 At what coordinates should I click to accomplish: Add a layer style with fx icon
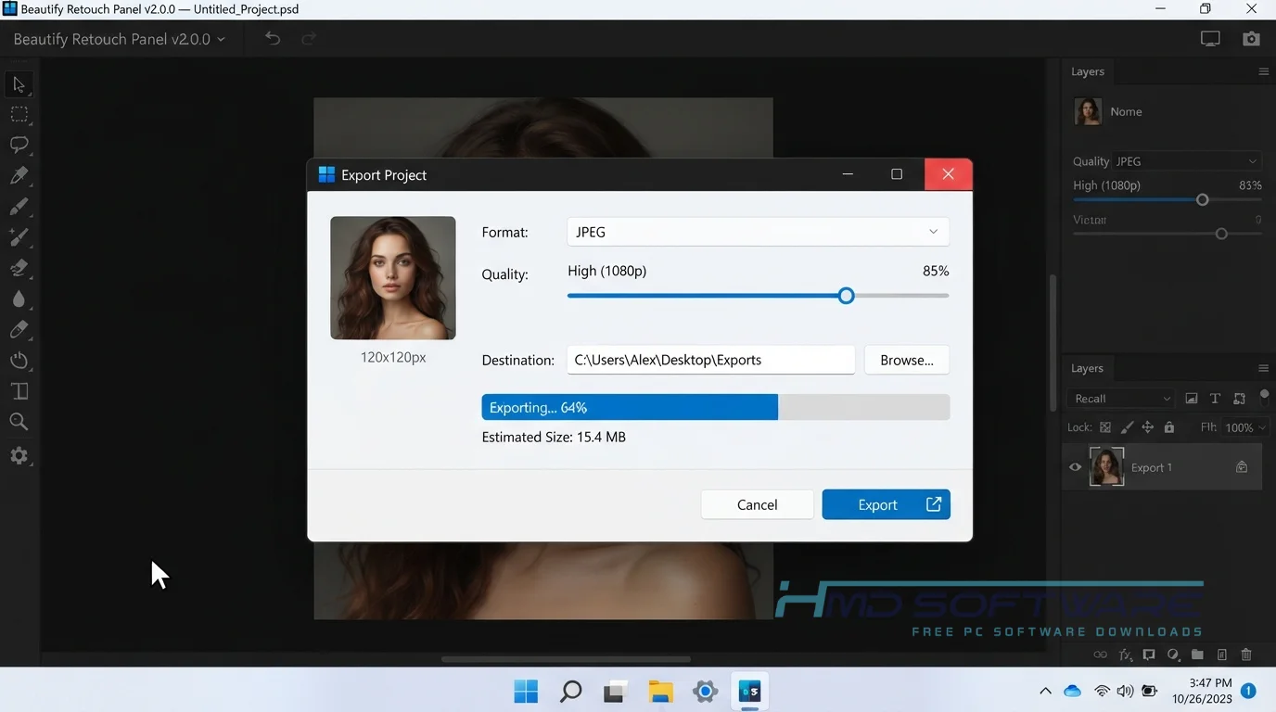click(x=1126, y=655)
